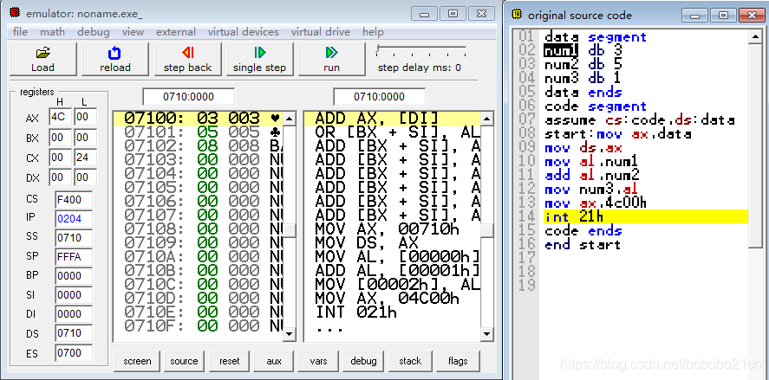Click the CX low byte field showing 24
Viewport: 769px width, 380px height.
(85, 158)
